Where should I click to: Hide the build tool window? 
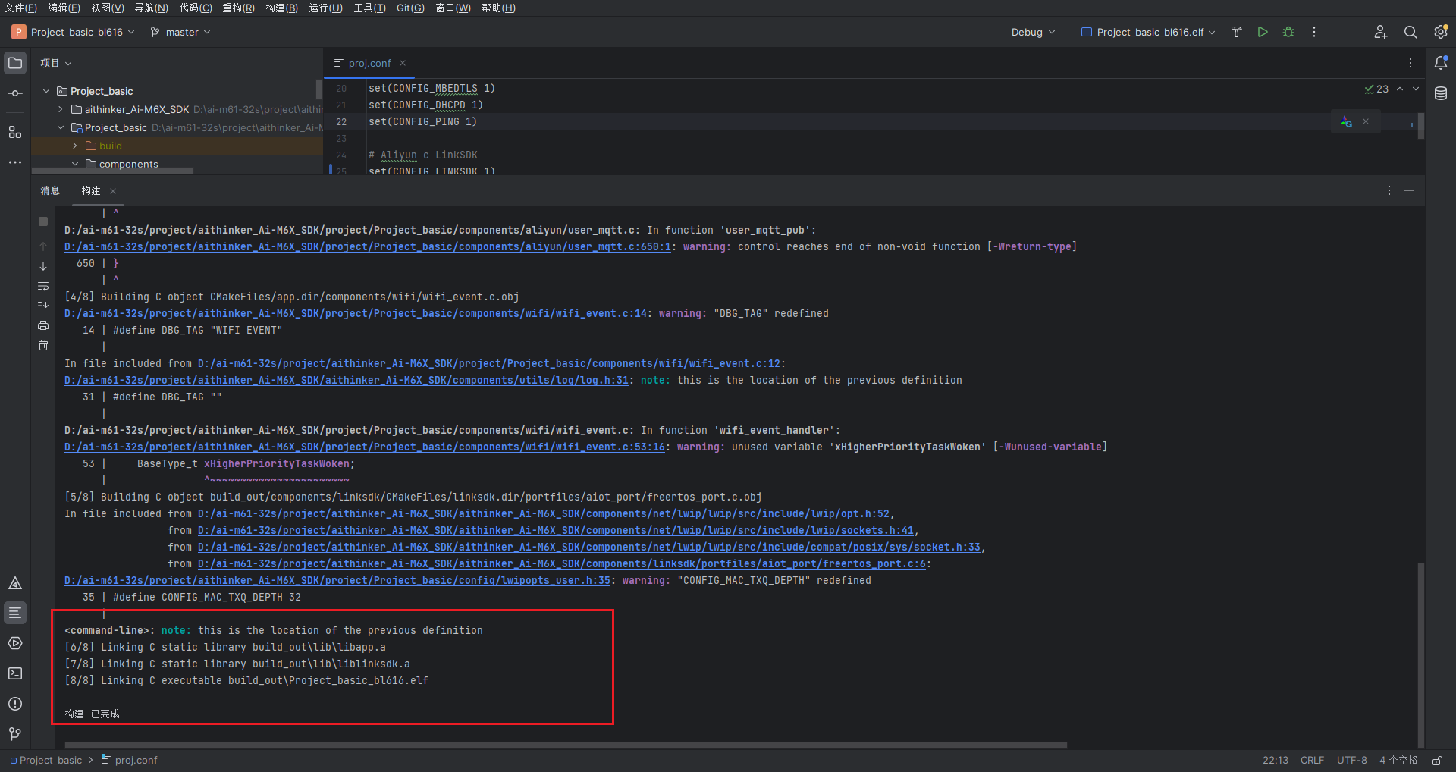coord(1409,190)
